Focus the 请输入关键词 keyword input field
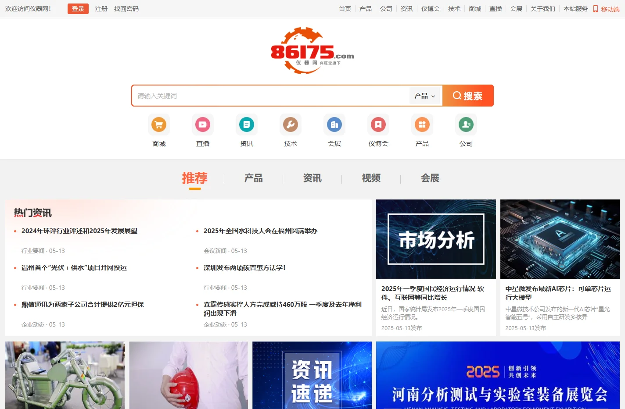625x409 pixels. pos(271,96)
